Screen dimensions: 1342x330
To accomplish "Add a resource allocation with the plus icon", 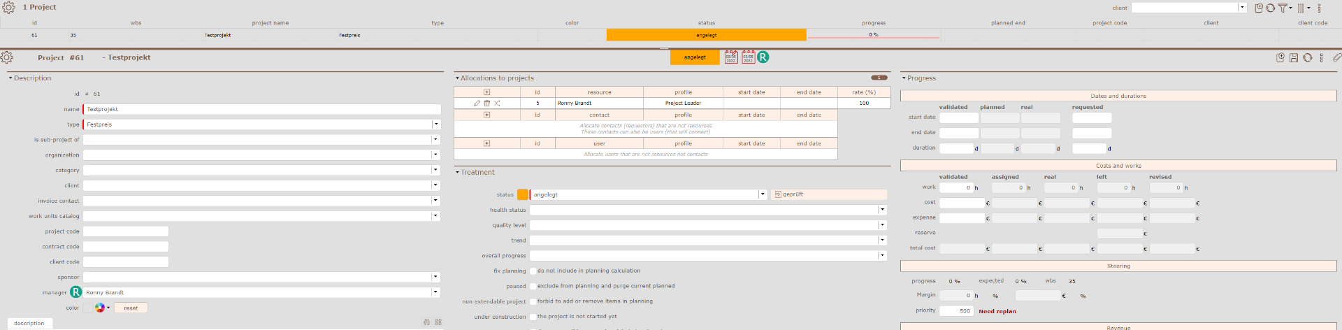I will pyautogui.click(x=487, y=92).
